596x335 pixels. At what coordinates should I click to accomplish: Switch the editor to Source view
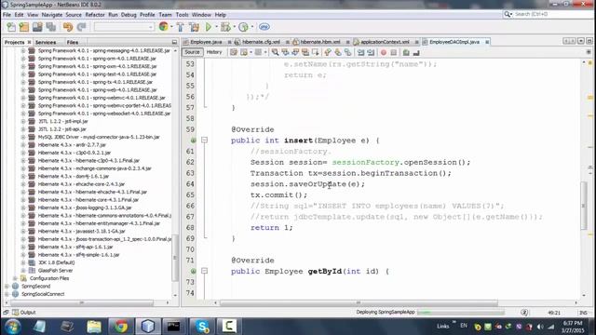pyautogui.click(x=193, y=52)
